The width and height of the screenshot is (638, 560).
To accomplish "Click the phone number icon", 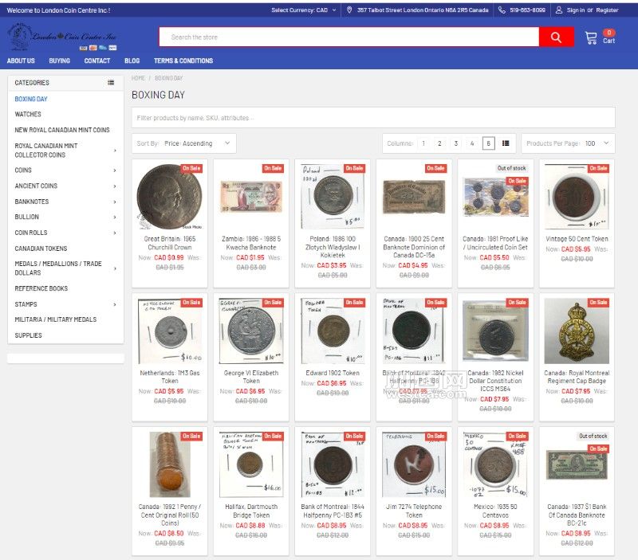I will (x=502, y=10).
